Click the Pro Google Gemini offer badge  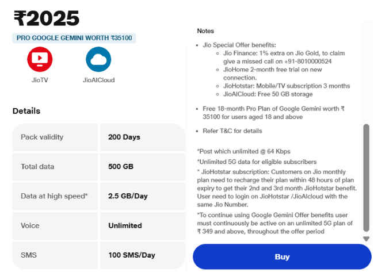(74, 38)
